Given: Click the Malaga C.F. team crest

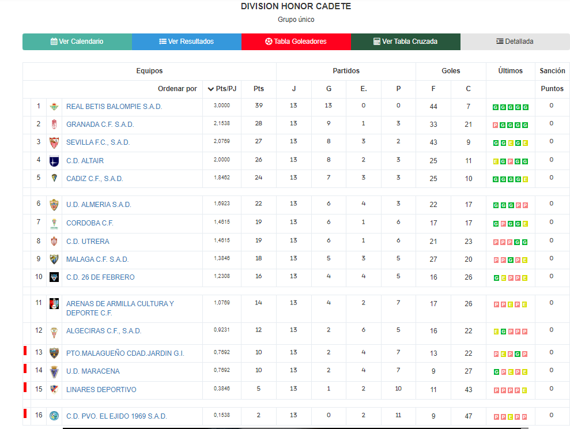Looking at the screenshot, I should click(54, 259).
